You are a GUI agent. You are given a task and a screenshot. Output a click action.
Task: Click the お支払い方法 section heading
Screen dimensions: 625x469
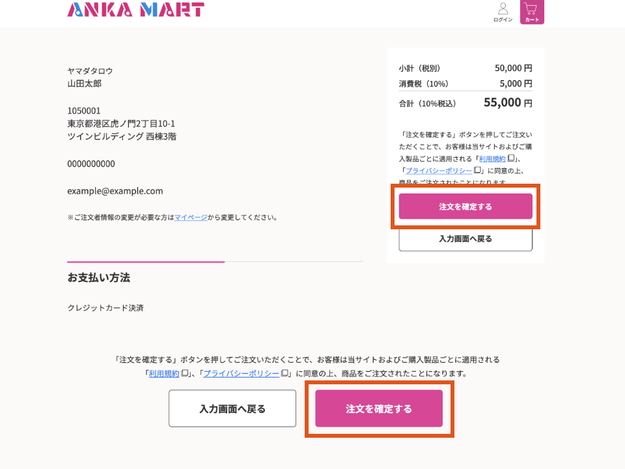(x=99, y=277)
